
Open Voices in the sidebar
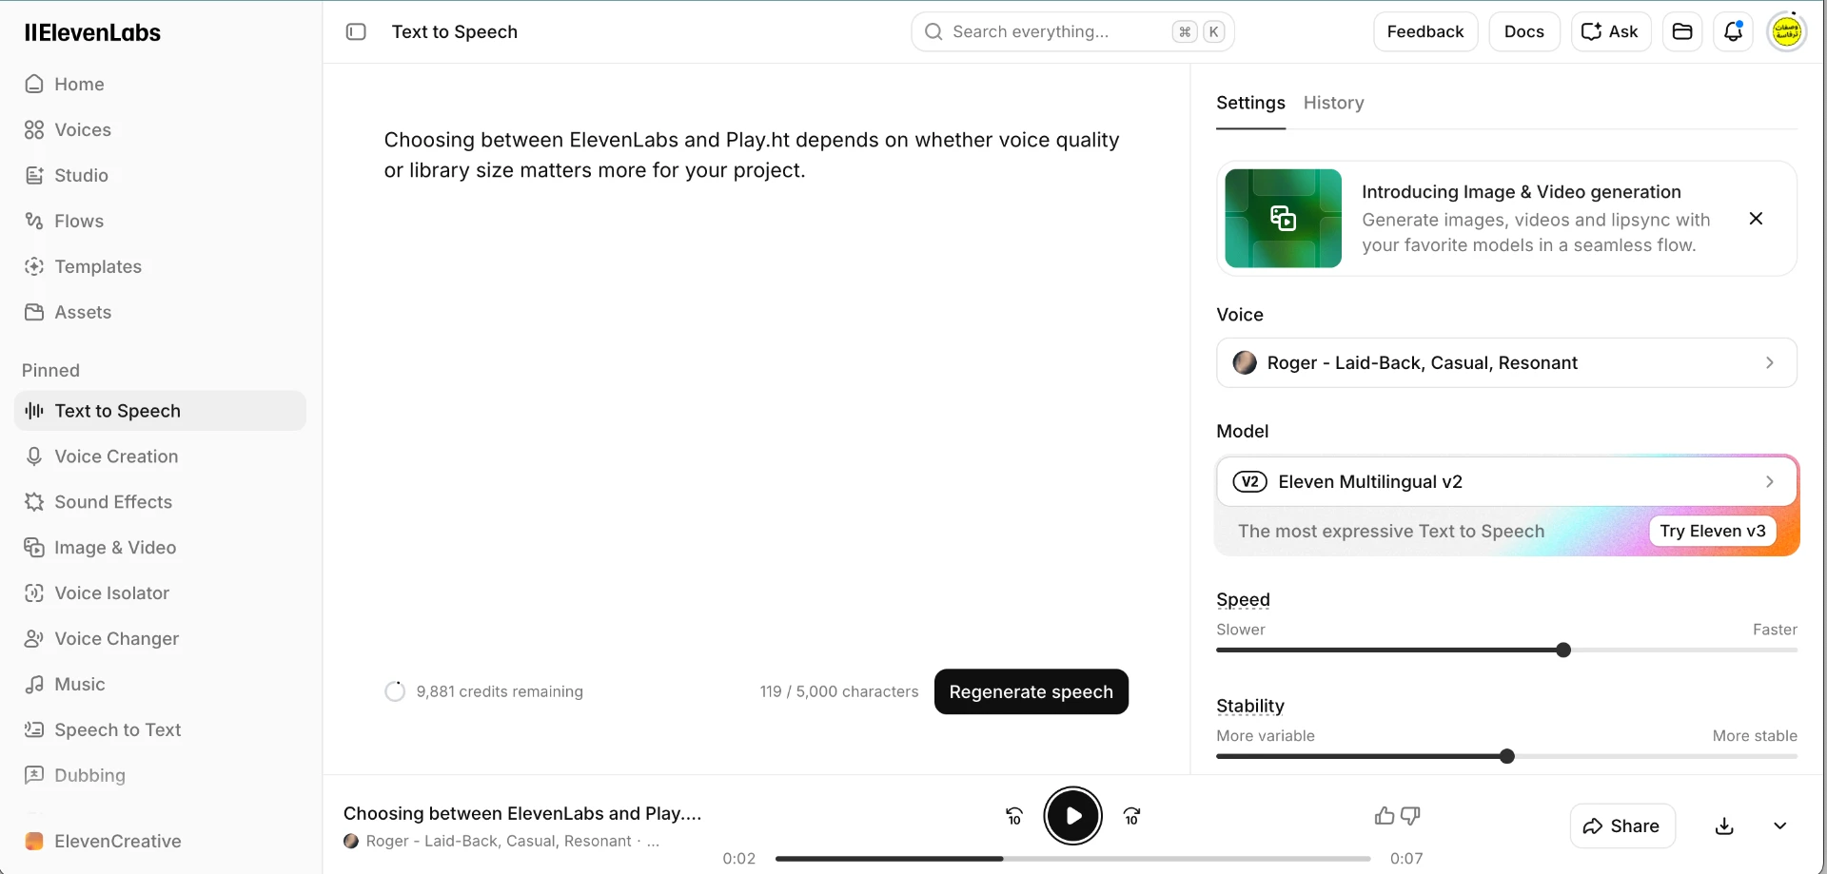click(160, 129)
